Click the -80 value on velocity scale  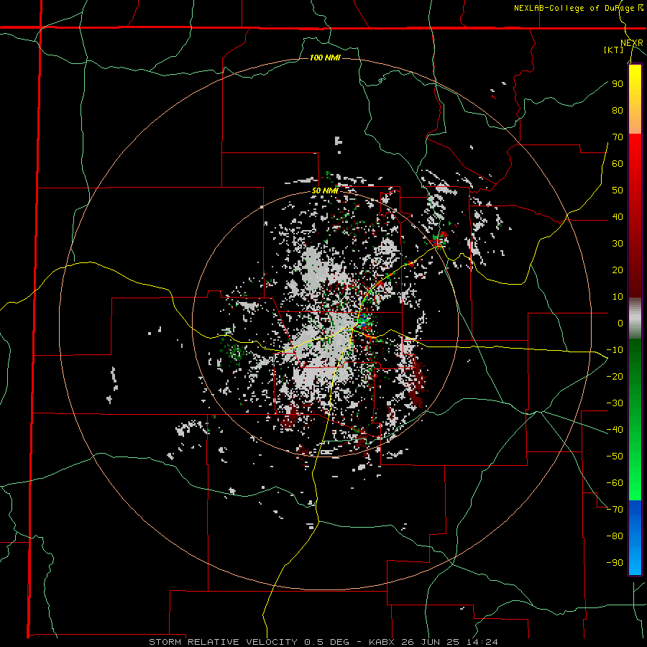tap(615, 536)
